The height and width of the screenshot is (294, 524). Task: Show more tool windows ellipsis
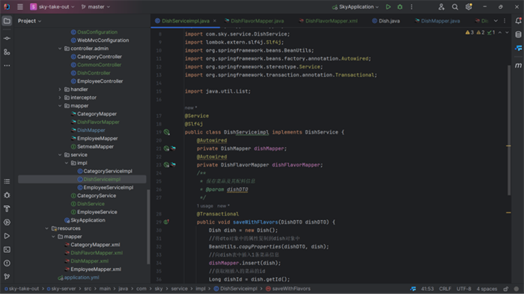pyautogui.click(x=7, y=66)
